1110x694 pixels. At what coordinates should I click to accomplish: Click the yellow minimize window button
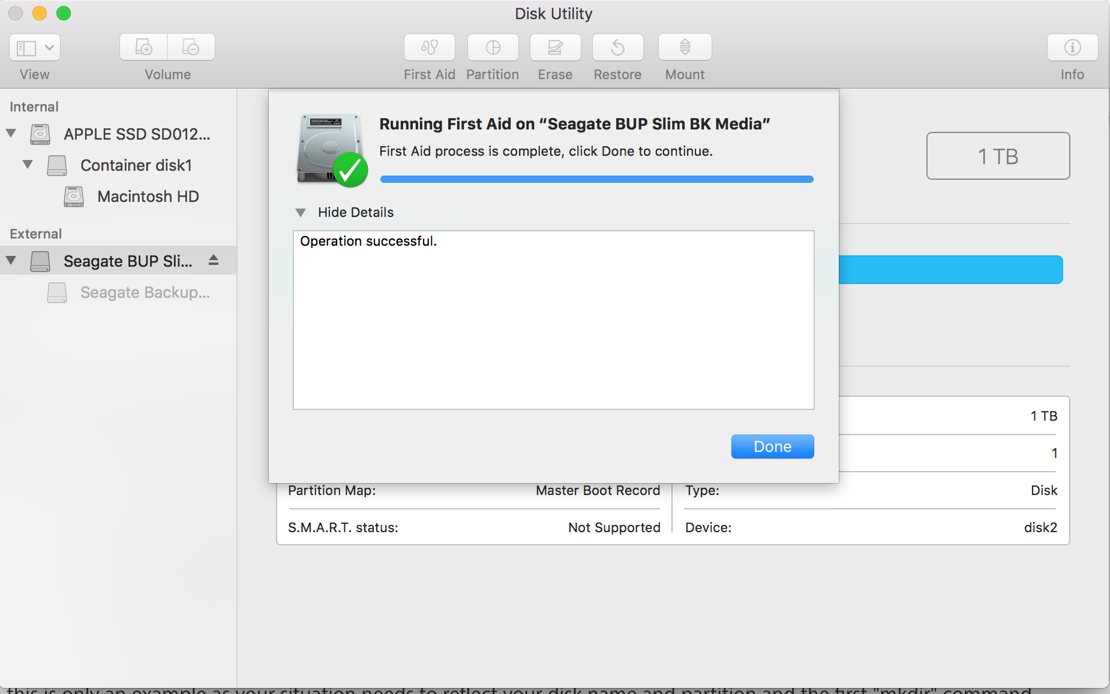pos(40,13)
